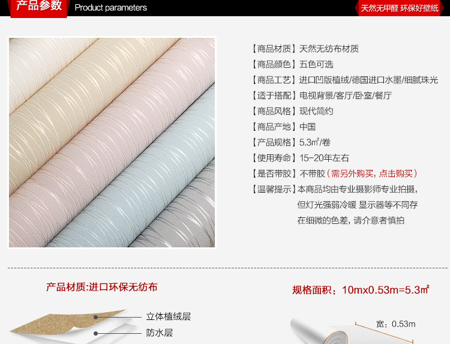Click the dot marker for 立体植绒层
450x344 pixels.
click(96, 318)
